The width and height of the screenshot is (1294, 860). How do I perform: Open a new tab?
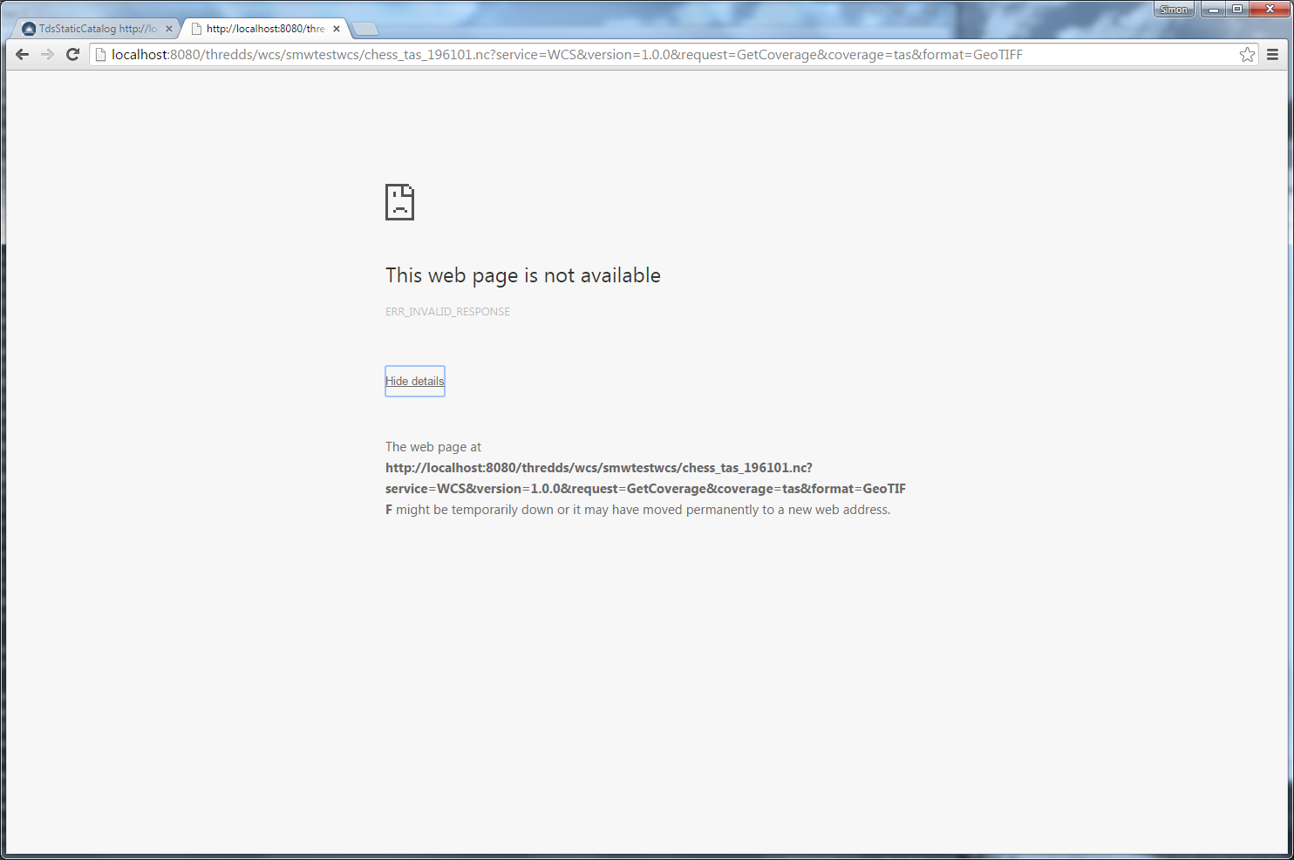click(365, 29)
